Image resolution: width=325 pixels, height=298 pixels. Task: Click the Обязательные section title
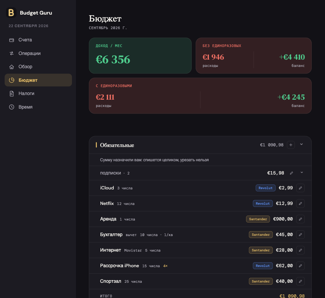coord(117,145)
